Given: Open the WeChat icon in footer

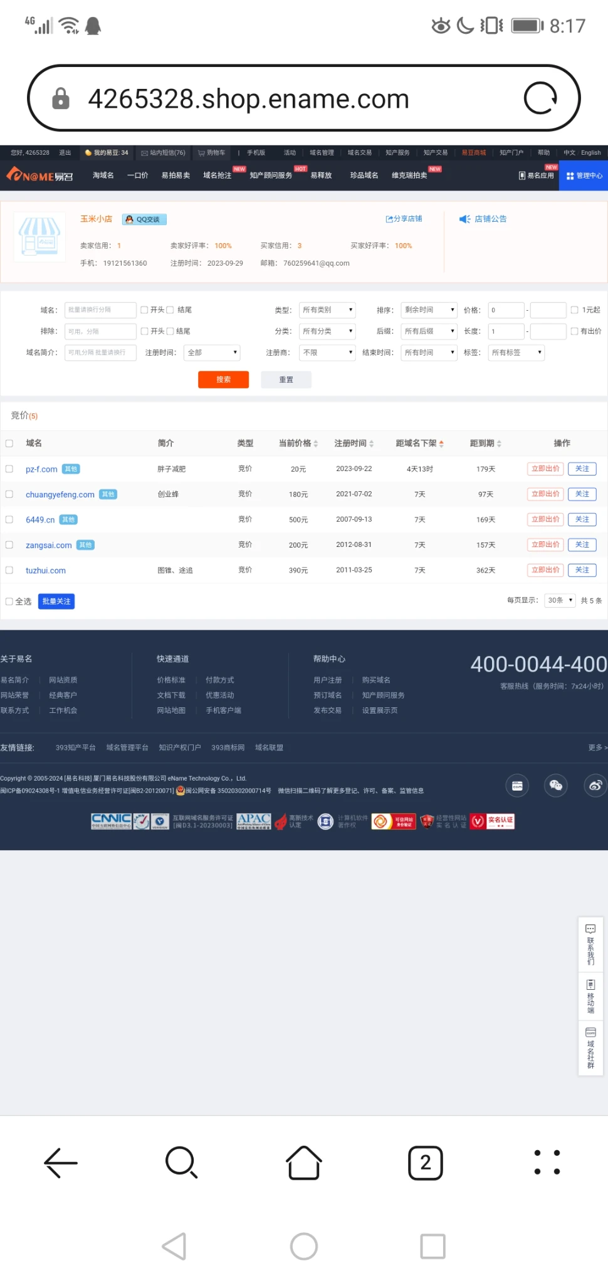Looking at the screenshot, I should click(x=555, y=786).
